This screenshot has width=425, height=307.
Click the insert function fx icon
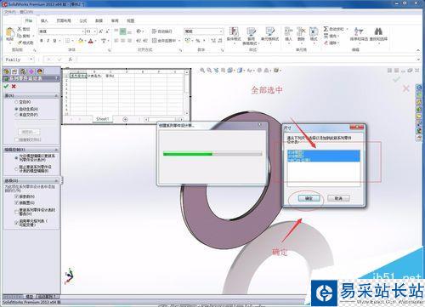[x=71, y=60]
